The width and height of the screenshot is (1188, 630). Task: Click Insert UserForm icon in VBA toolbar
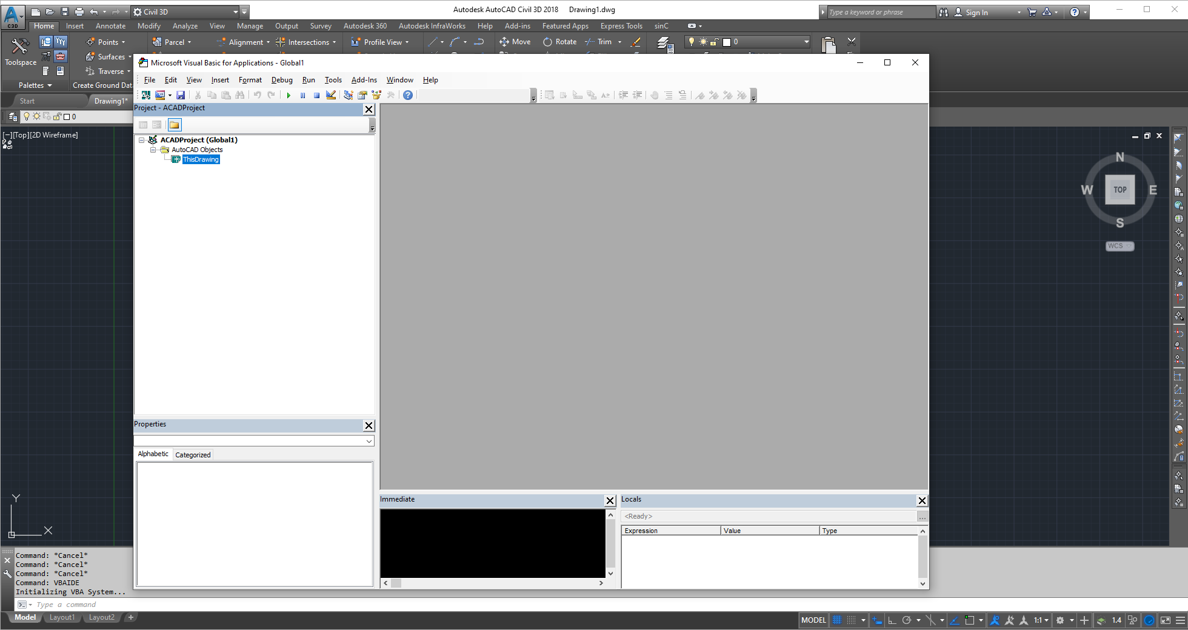click(x=160, y=95)
